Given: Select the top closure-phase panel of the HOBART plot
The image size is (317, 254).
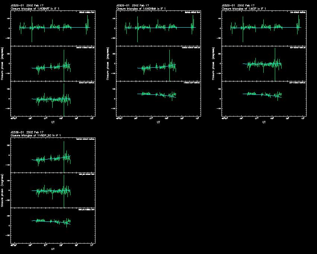Looking at the screenshot, I should tap(53, 28).
